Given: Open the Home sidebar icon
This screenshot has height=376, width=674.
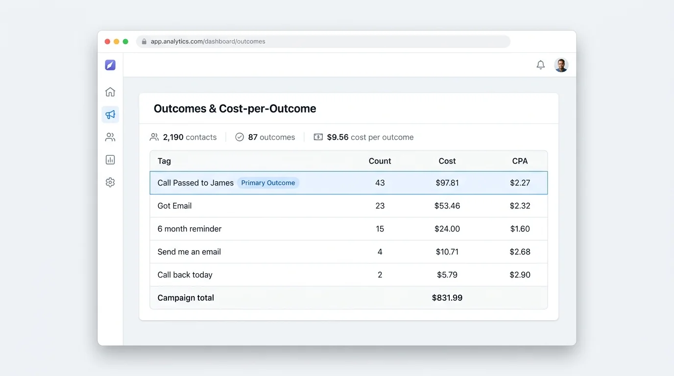Looking at the screenshot, I should coord(110,92).
